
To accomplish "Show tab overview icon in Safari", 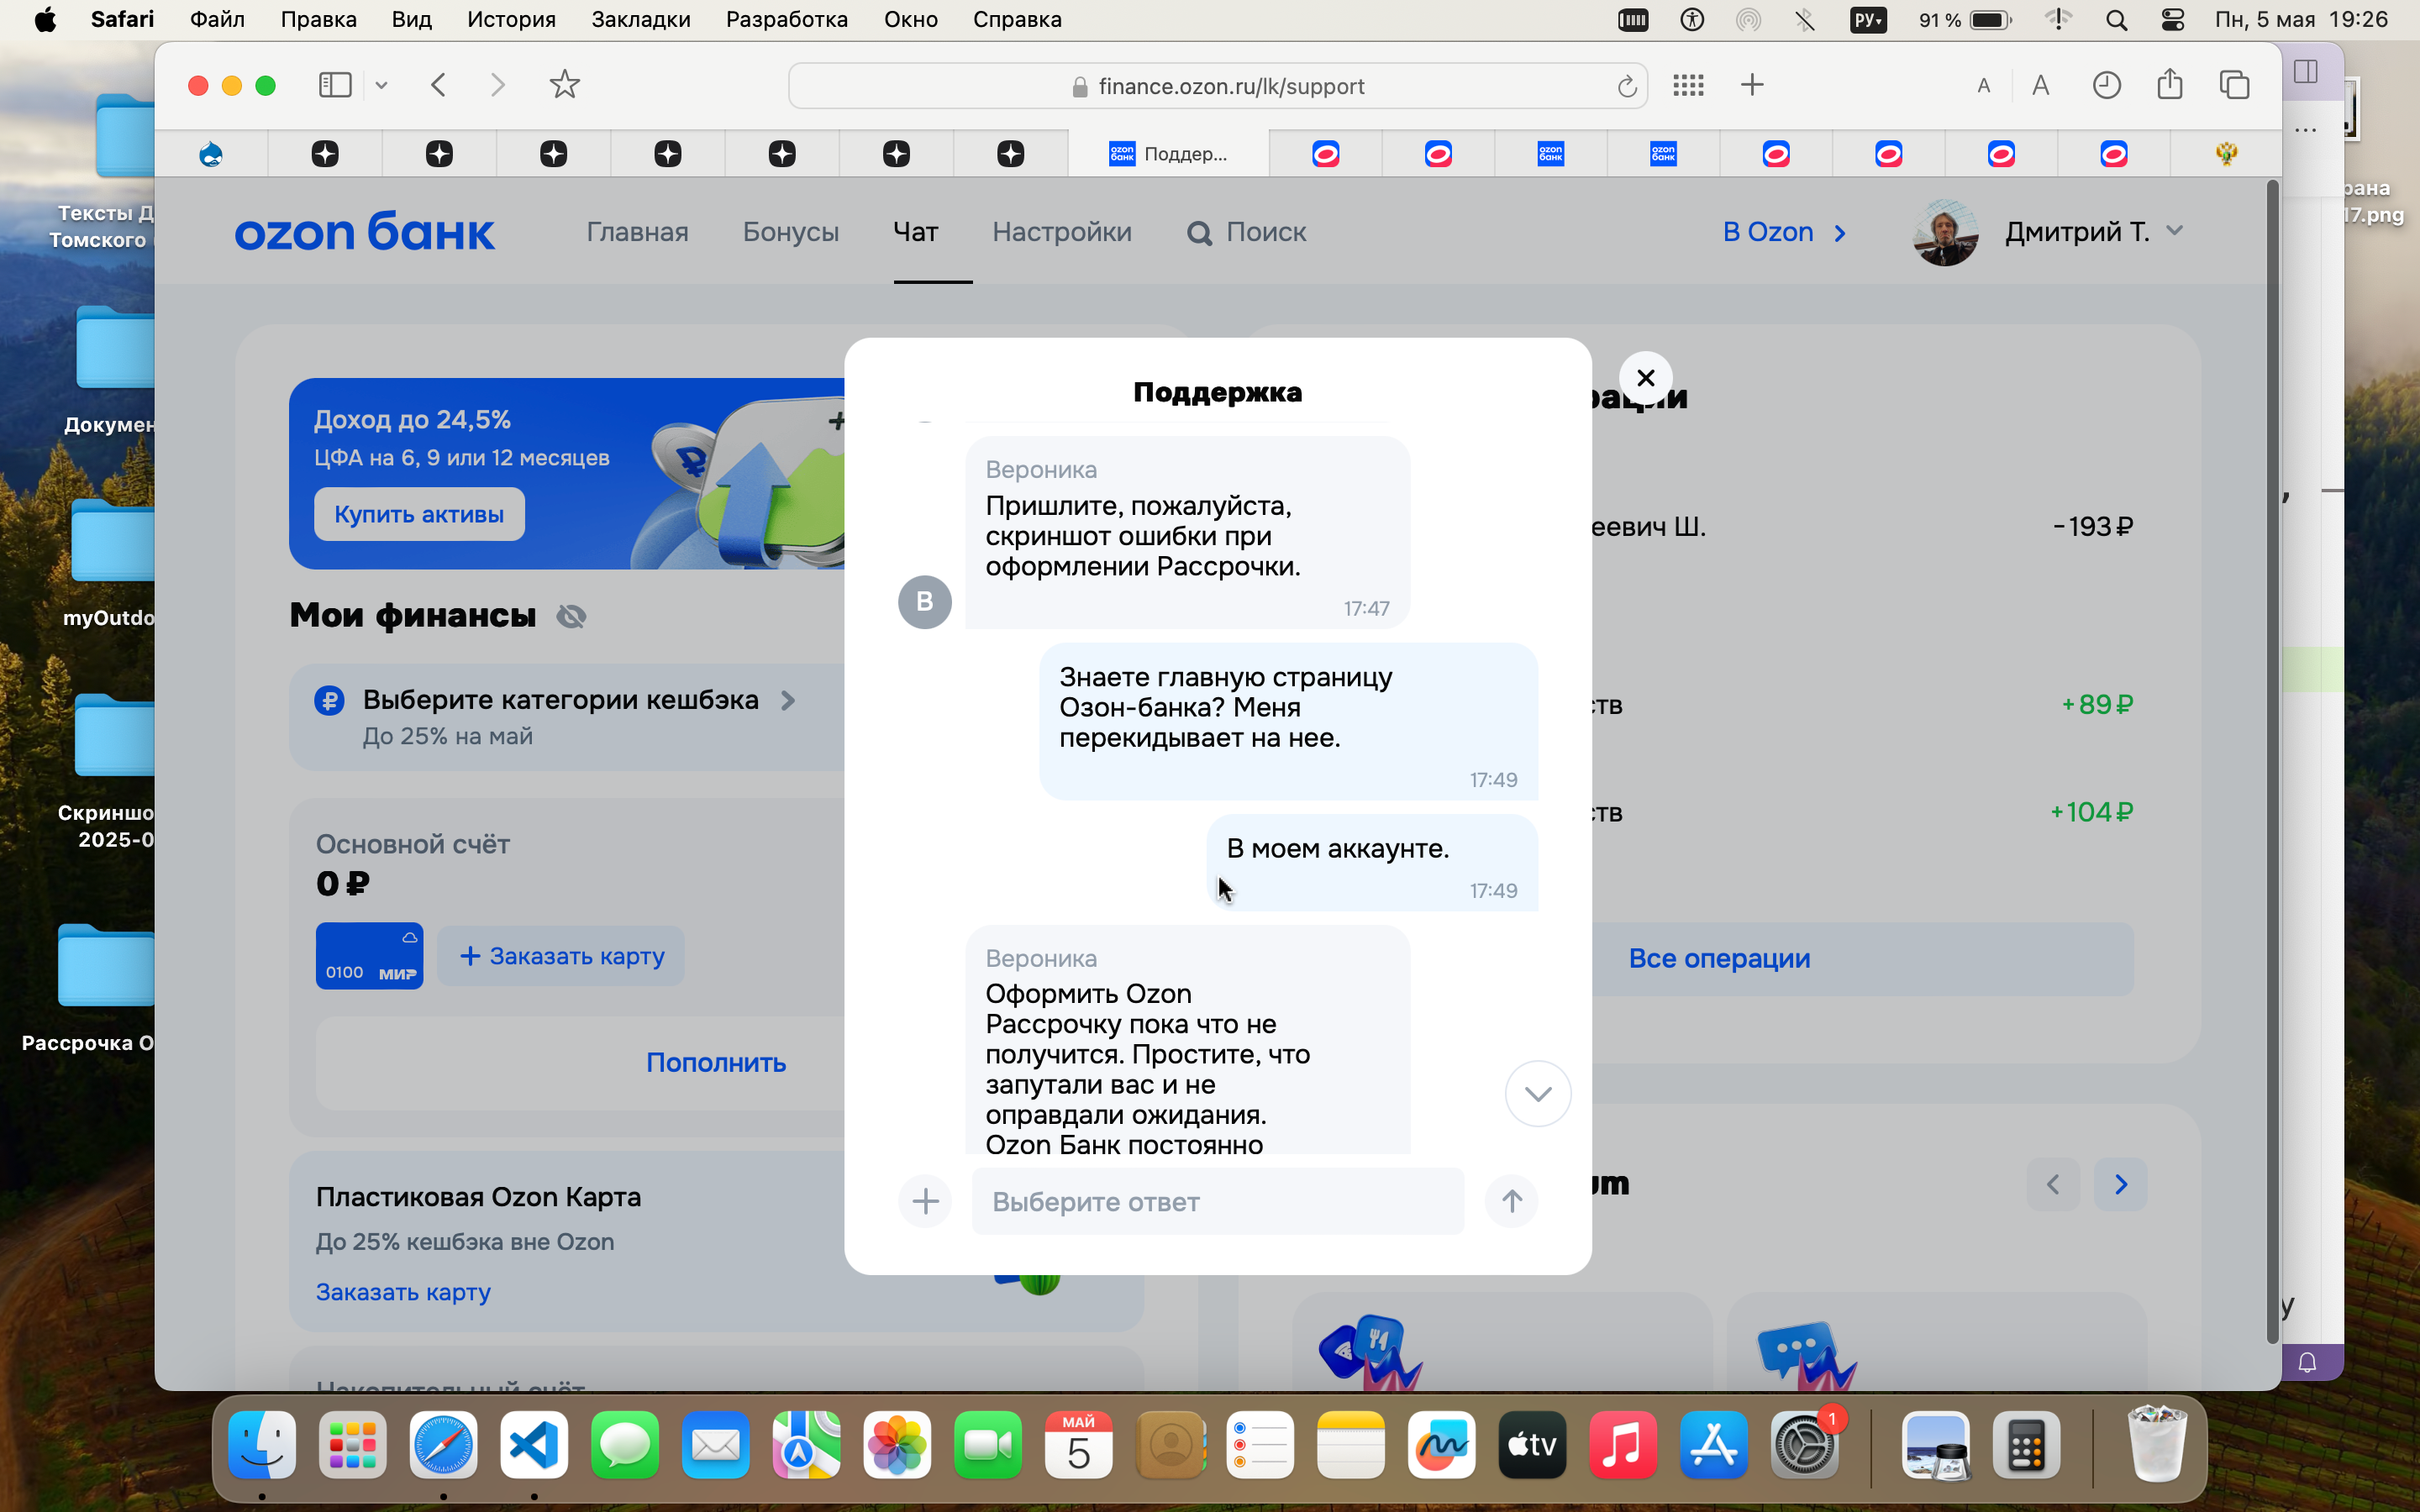I will coord(2234,85).
